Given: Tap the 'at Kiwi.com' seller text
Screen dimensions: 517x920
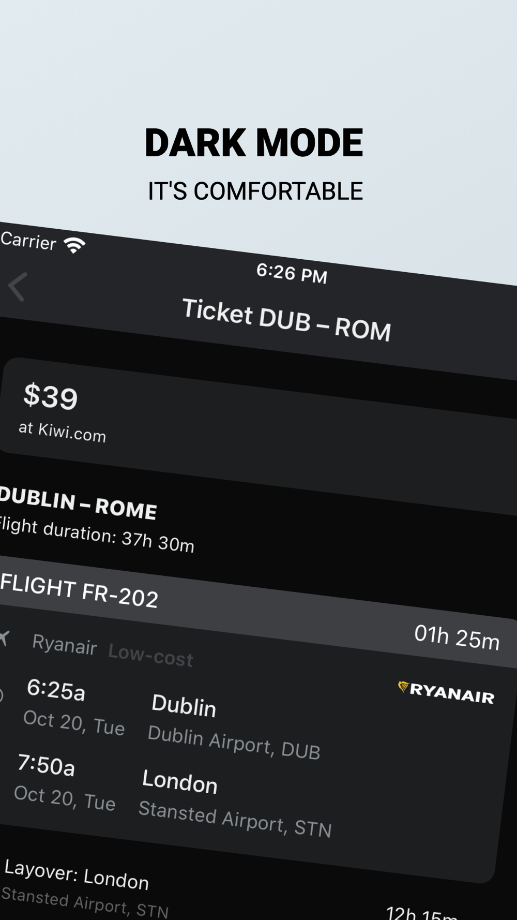Looking at the screenshot, I should click(x=63, y=432).
